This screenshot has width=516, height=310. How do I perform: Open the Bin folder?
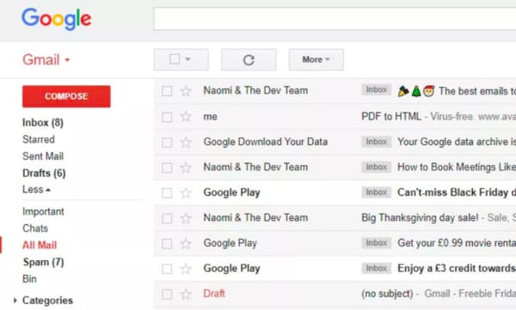[29, 279]
